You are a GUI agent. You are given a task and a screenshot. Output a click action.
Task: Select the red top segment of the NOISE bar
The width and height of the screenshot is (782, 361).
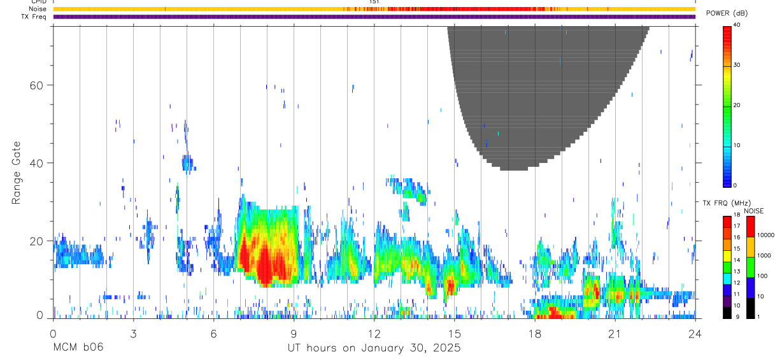[750, 227]
